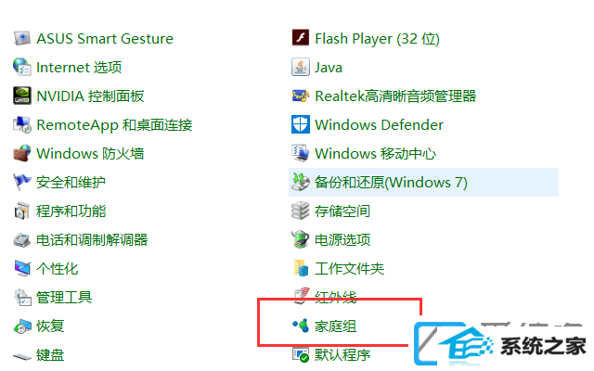Image resolution: width=594 pixels, height=371 pixels.
Task: Open 电话和调制解调器 link
Action: [92, 240]
